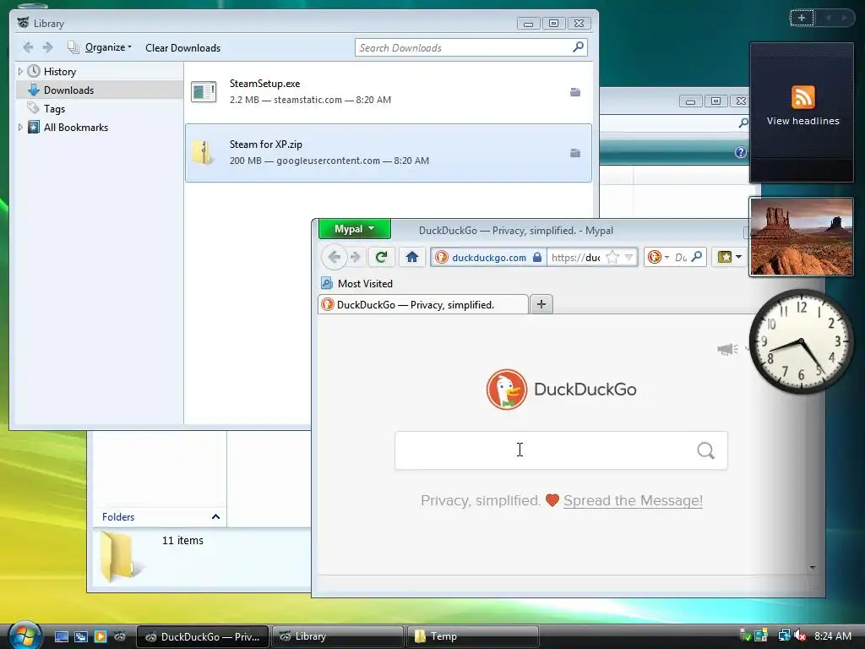Click the analog clock gadget
This screenshot has height=649, width=865.
(801, 341)
